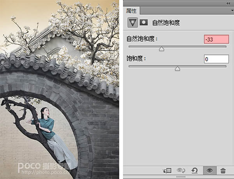Click the 饱和度 value field showing 0

pos(216,59)
